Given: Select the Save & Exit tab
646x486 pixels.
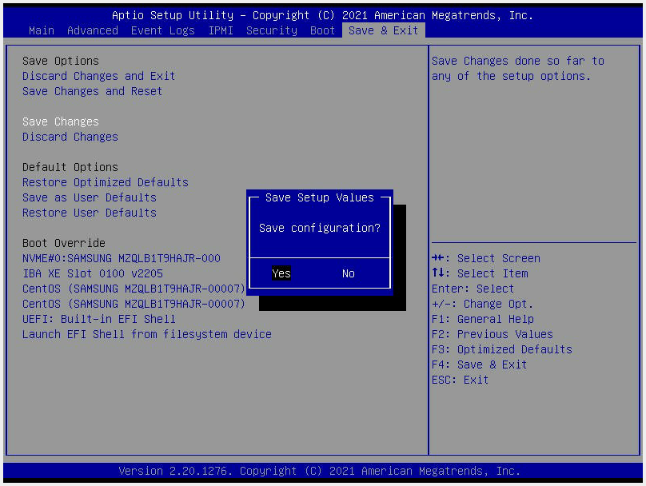Looking at the screenshot, I should click(x=384, y=30).
